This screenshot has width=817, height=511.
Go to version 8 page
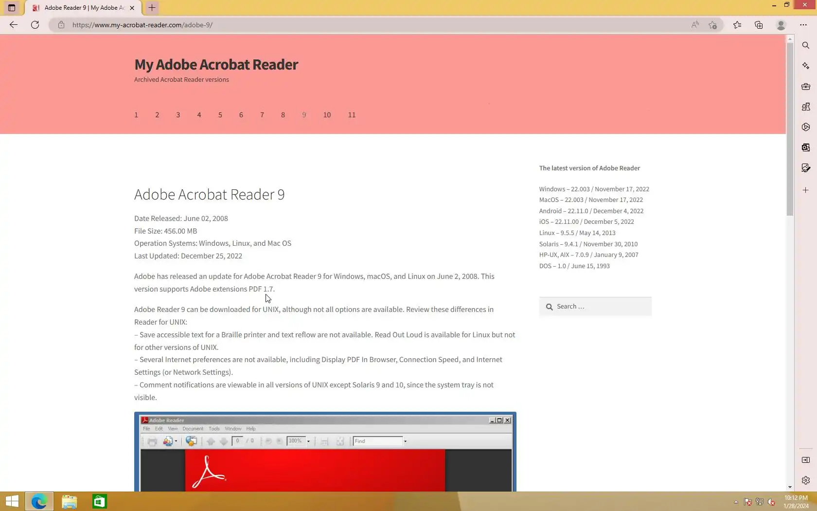click(x=283, y=115)
